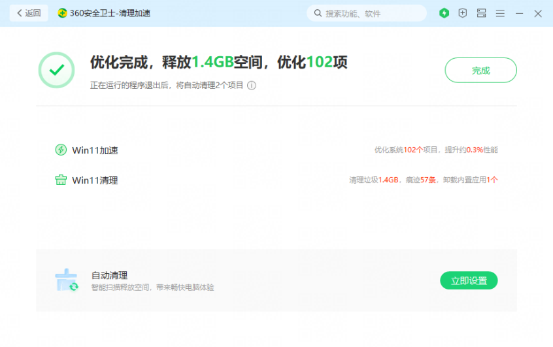Click the green lightning hexagon icon

coord(444,13)
